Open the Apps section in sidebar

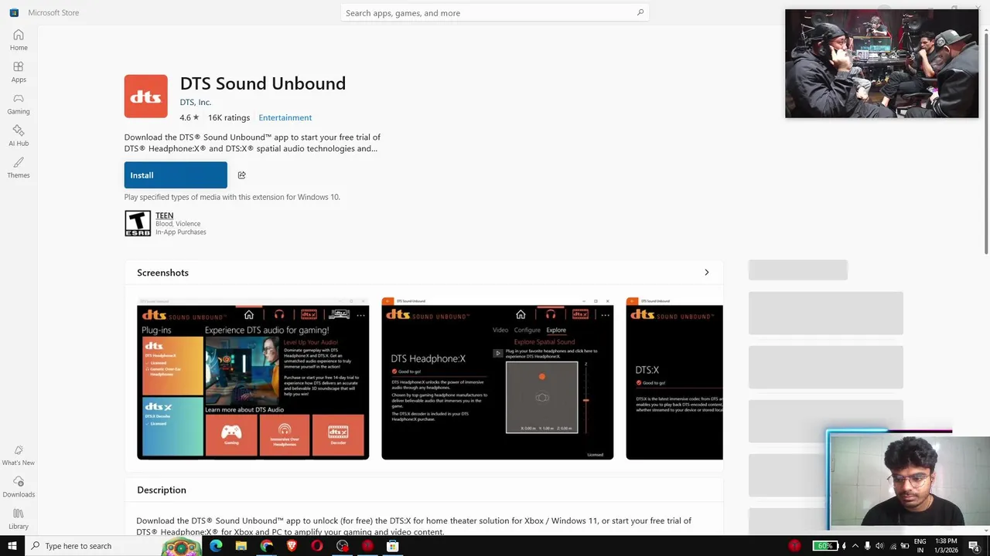point(19,72)
